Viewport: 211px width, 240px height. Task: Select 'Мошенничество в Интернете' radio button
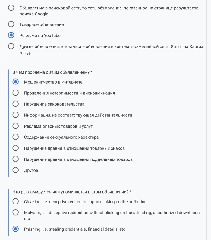[16, 82]
